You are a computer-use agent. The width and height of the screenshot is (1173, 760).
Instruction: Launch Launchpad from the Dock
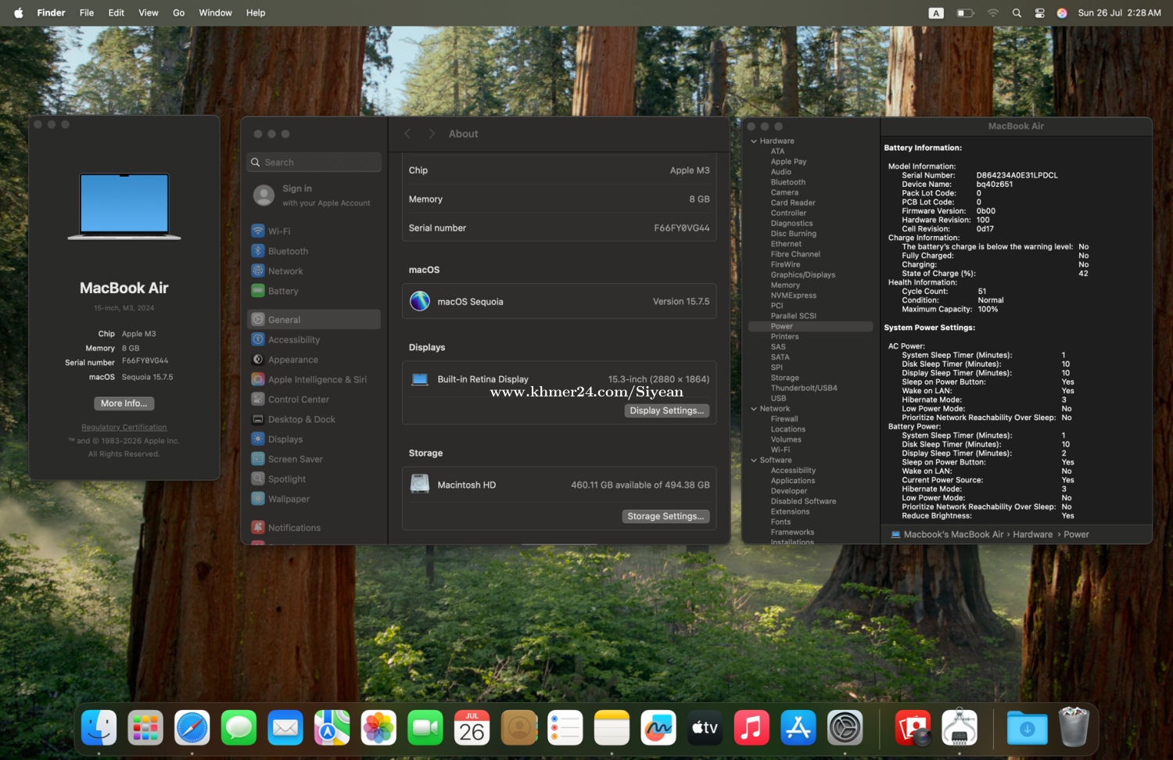pyautogui.click(x=145, y=728)
